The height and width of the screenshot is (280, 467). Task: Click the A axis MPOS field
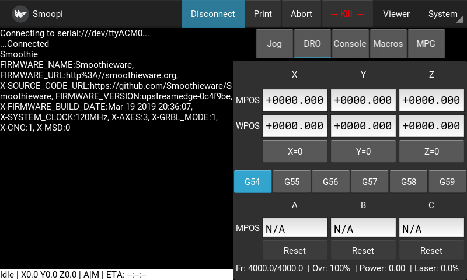pyautogui.click(x=295, y=228)
